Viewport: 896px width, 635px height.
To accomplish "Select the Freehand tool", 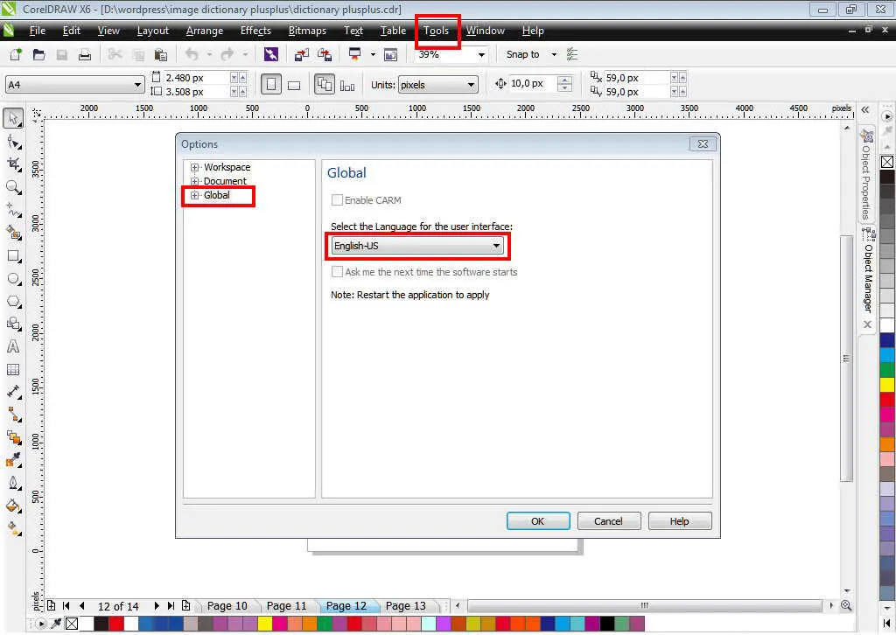I will pyautogui.click(x=13, y=210).
